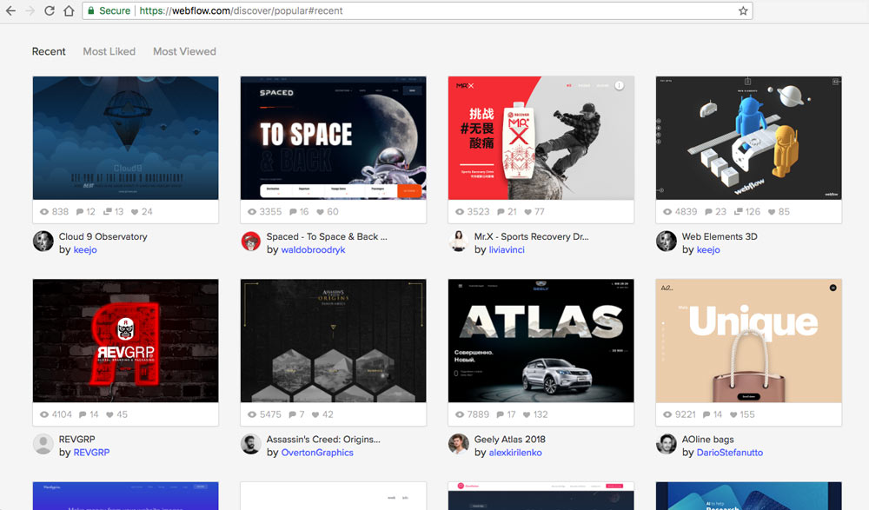The width and height of the screenshot is (869, 510).
Task: Click Geely Atlas 2018 title
Action: click(x=510, y=439)
